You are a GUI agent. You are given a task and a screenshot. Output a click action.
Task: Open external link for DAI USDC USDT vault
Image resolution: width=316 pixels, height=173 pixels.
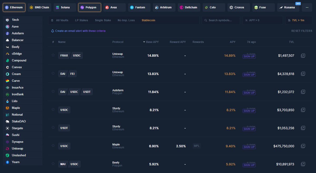pyautogui.click(x=303, y=92)
